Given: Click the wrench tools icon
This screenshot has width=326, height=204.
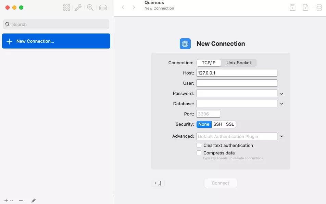Looking at the screenshot, I should coord(78,8).
